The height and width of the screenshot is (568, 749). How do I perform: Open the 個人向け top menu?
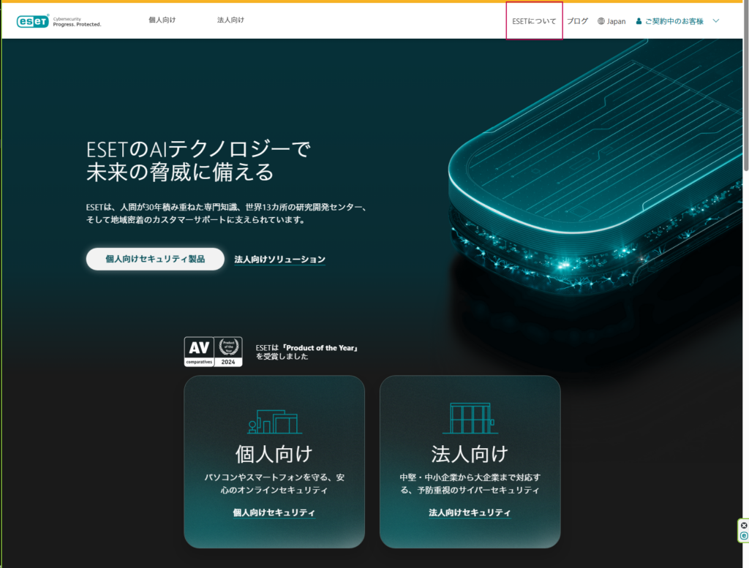coord(162,20)
